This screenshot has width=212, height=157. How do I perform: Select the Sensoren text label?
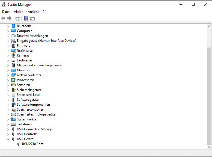[x=23, y=85]
